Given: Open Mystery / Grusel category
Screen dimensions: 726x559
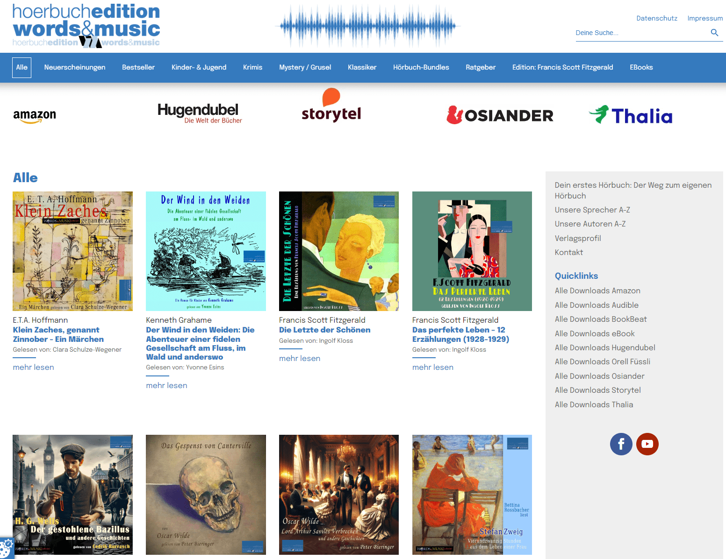Looking at the screenshot, I should point(305,67).
